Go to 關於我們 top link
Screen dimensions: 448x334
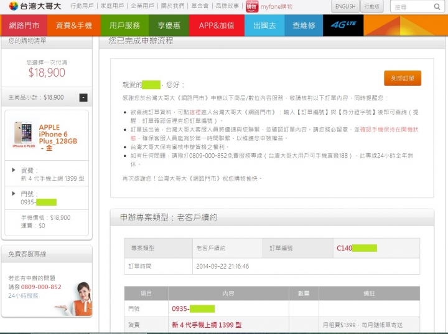pyautogui.click(x=172, y=6)
